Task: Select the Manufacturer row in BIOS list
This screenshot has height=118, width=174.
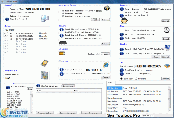Action: (137, 104)
